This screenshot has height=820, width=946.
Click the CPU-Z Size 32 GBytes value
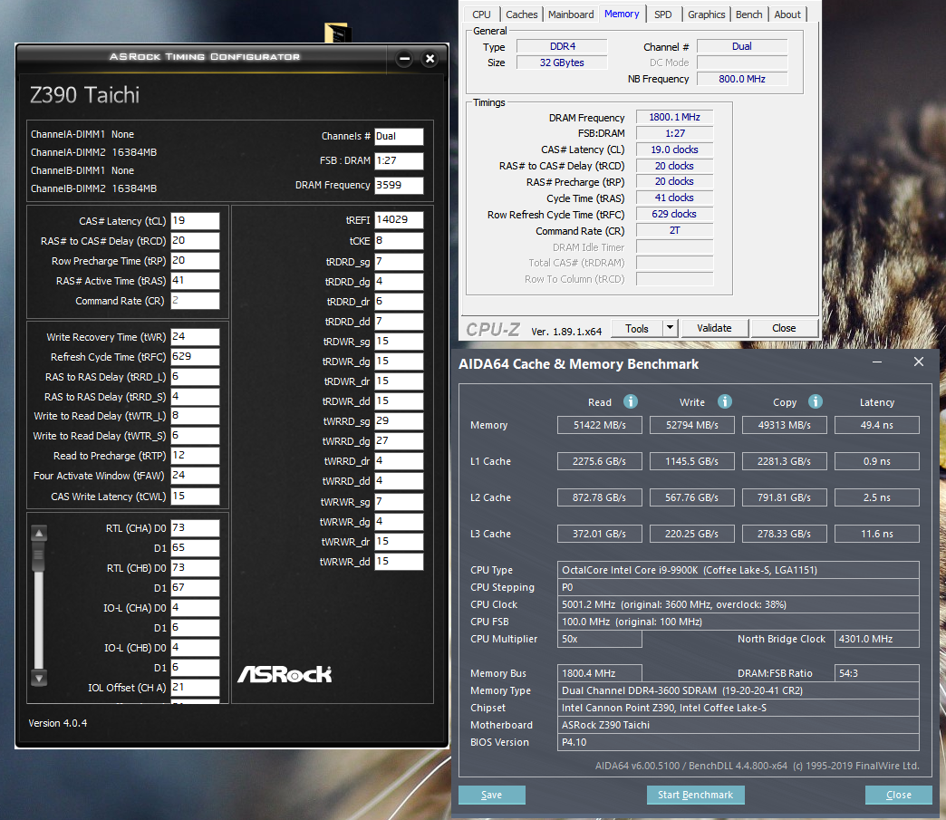562,63
